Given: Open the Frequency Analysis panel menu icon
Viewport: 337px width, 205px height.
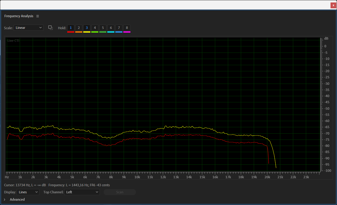Looking at the screenshot, I should [38, 16].
